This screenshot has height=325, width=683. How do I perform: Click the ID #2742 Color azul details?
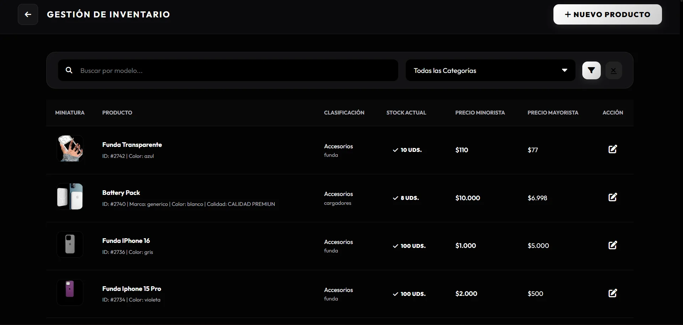point(128,156)
